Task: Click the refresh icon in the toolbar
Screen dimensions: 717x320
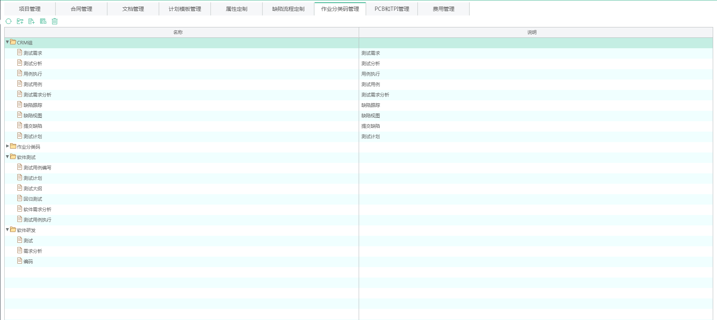Action: (8, 21)
